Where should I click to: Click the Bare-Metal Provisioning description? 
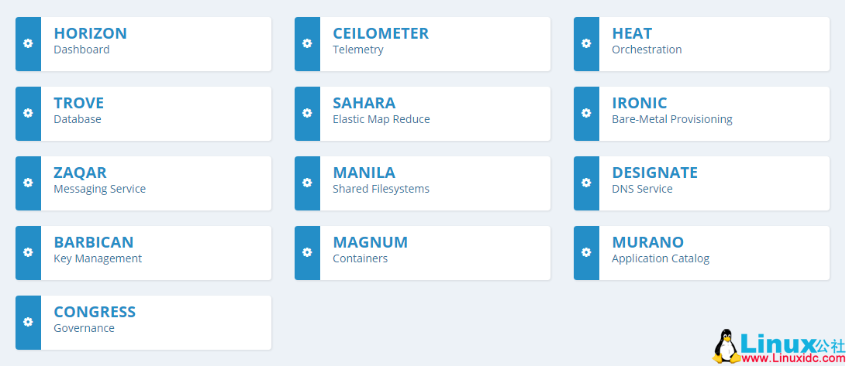(x=671, y=119)
